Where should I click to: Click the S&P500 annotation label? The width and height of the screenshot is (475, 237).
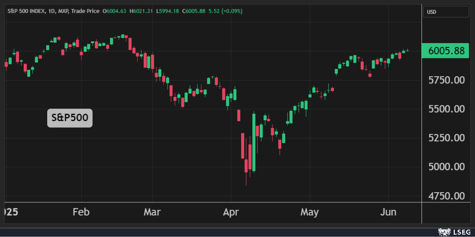[x=70, y=118]
